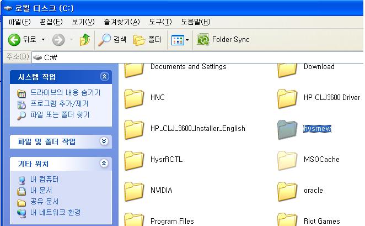Click the Forward arrow button

tap(58, 40)
